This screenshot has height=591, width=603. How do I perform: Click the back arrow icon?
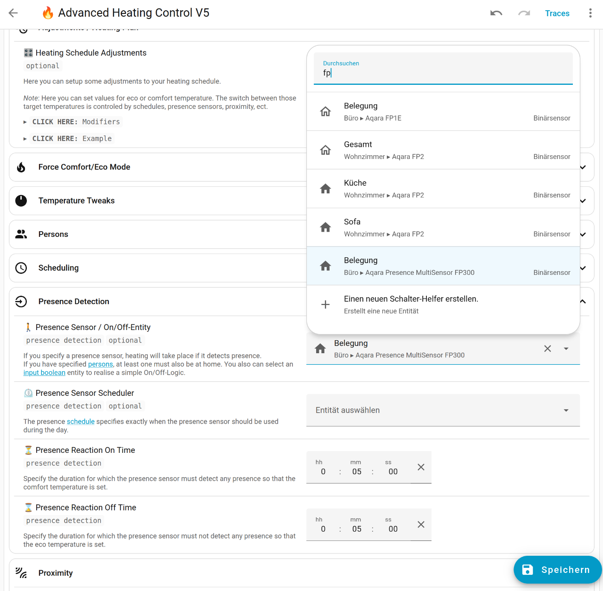13,13
